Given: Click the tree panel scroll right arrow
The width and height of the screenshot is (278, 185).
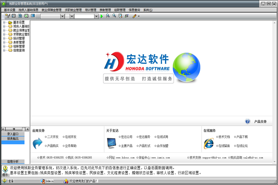Looking at the screenshot, I should pos(27,129).
